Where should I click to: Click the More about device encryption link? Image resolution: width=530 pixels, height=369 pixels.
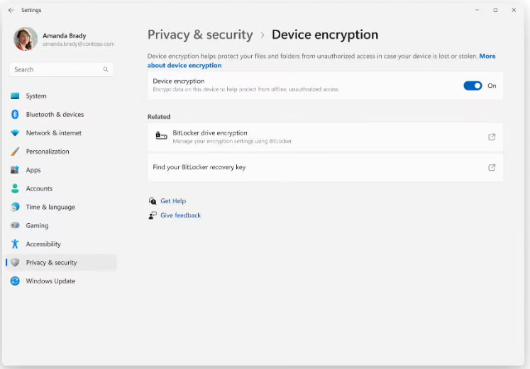[x=184, y=66]
